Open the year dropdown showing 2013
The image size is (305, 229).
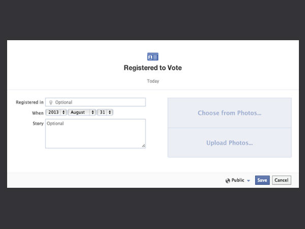click(x=56, y=112)
